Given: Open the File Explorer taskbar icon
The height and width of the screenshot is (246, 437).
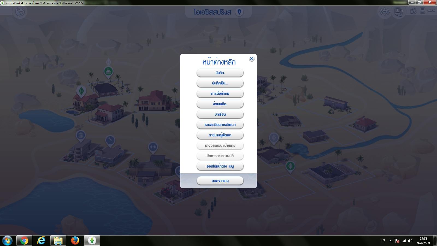Looking at the screenshot, I should (58, 241).
